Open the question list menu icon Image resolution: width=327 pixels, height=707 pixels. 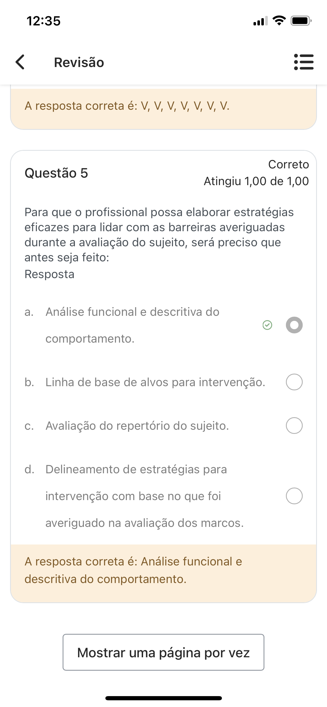pos(304,62)
